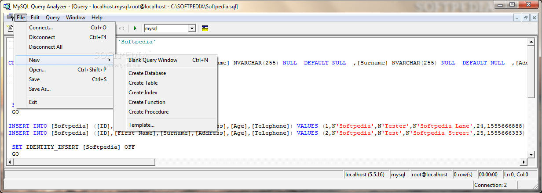
Task: Open the File menu
Action: 21,18
